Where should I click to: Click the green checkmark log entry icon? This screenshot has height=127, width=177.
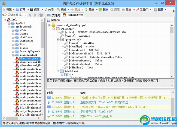[49, 116]
